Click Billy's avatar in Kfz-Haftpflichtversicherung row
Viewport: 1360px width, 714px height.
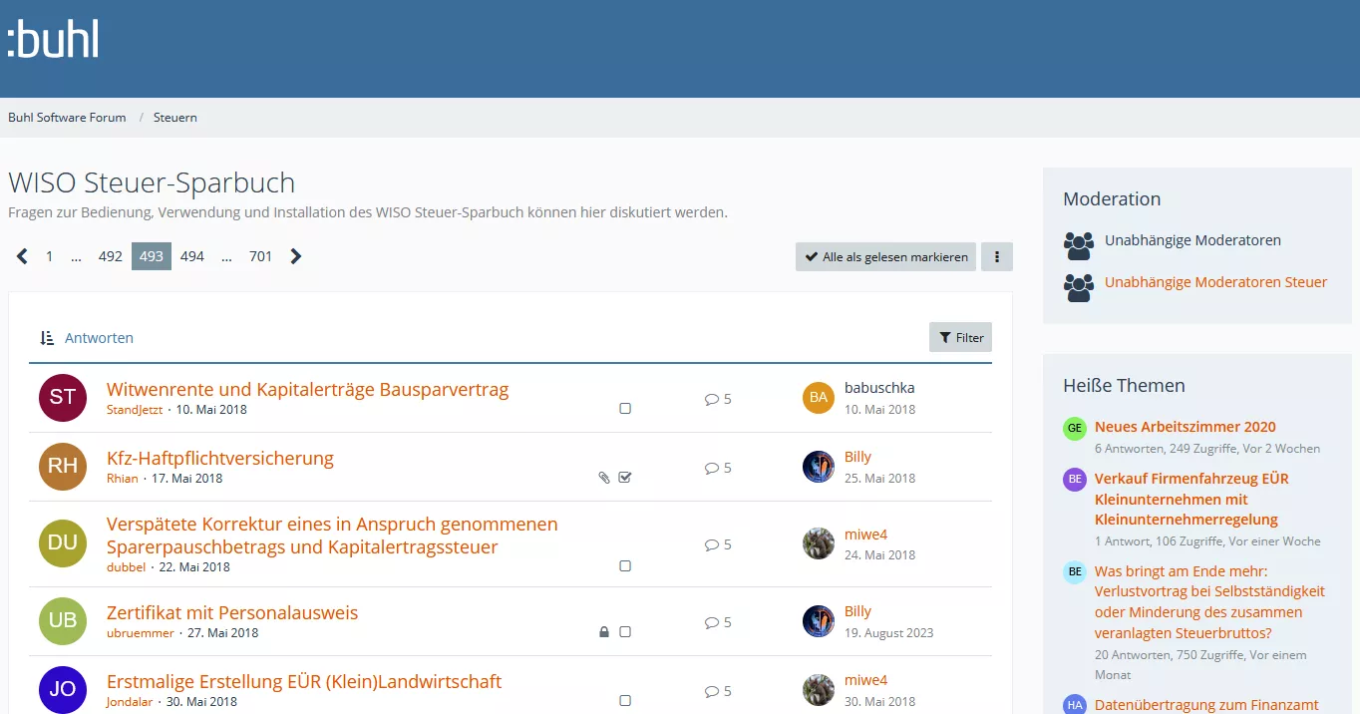click(819, 467)
